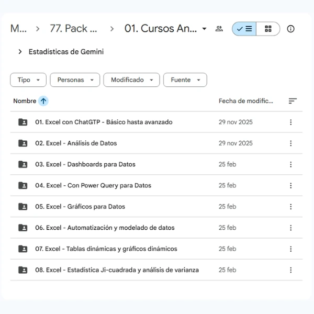Click folder icon of 03. Excel - Dashboards para Datos
314x314 pixels.
click(x=23, y=164)
